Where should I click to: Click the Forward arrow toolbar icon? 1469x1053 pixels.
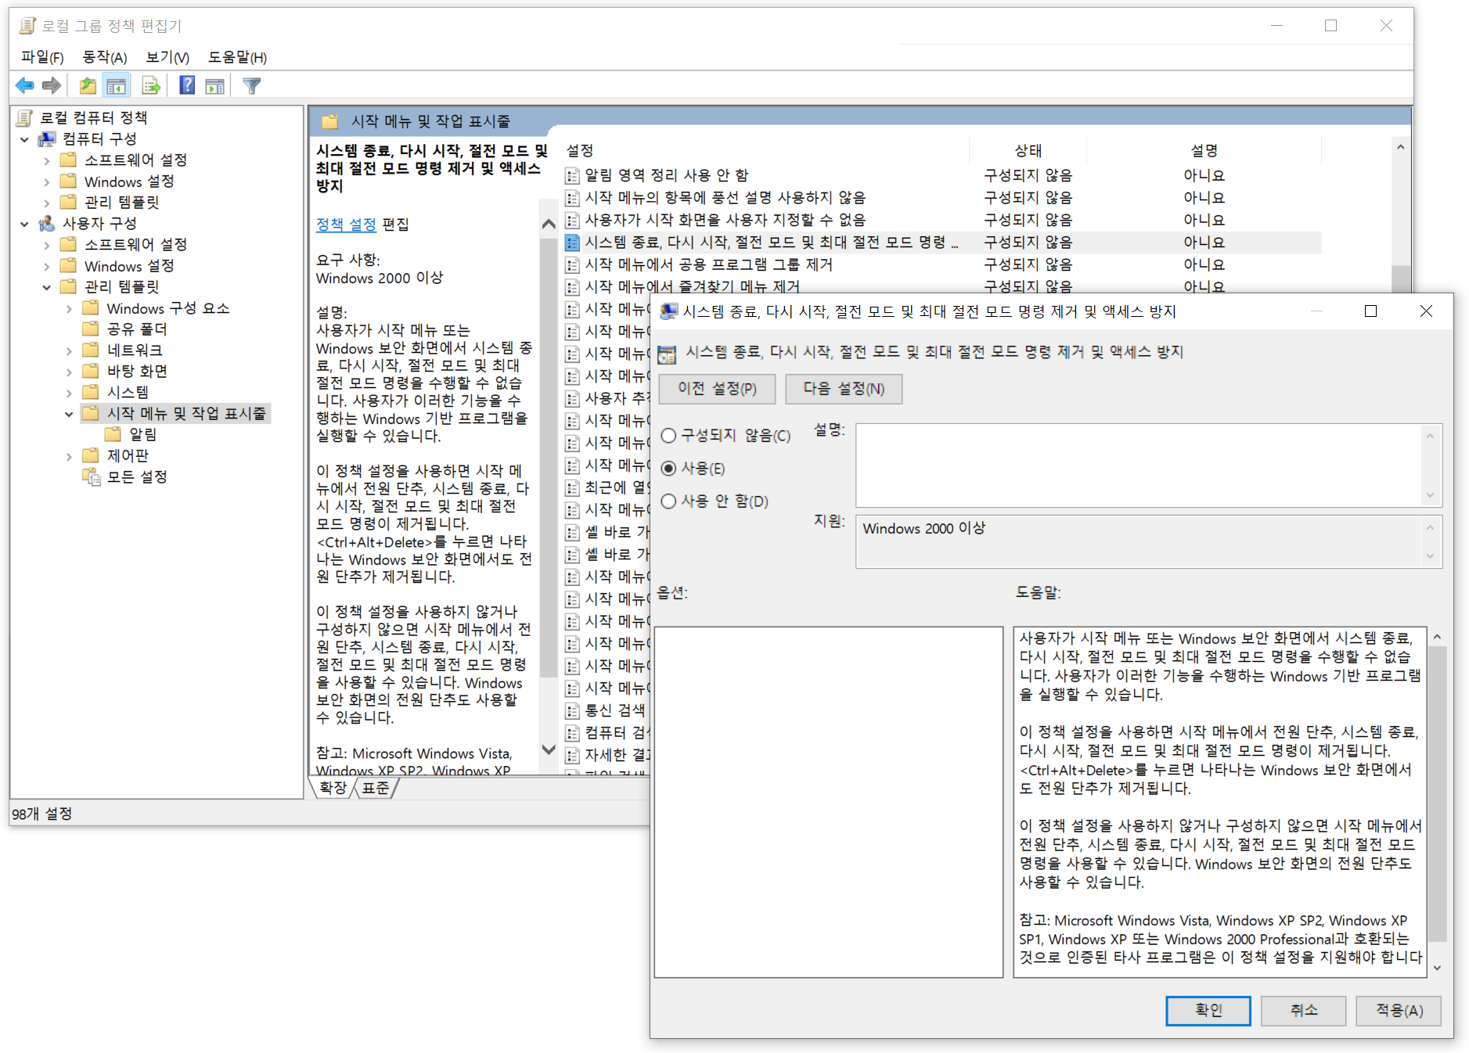52,85
